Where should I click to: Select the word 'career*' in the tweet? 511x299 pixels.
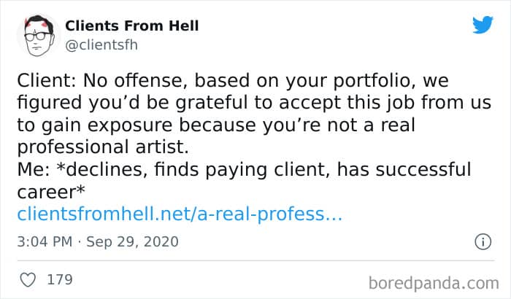(51, 192)
